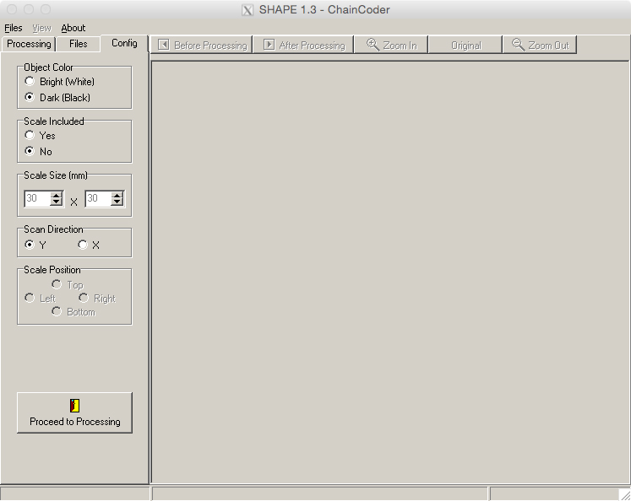Viewport: 631px width, 501px height.
Task: Increase the second Scale Size value
Action: [117, 196]
